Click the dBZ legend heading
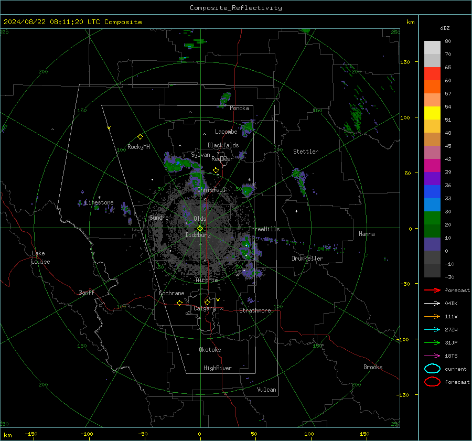The height and width of the screenshot is (441, 472). pyautogui.click(x=445, y=28)
